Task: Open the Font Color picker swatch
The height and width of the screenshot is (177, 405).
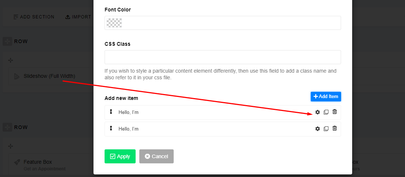Action: 114,23
